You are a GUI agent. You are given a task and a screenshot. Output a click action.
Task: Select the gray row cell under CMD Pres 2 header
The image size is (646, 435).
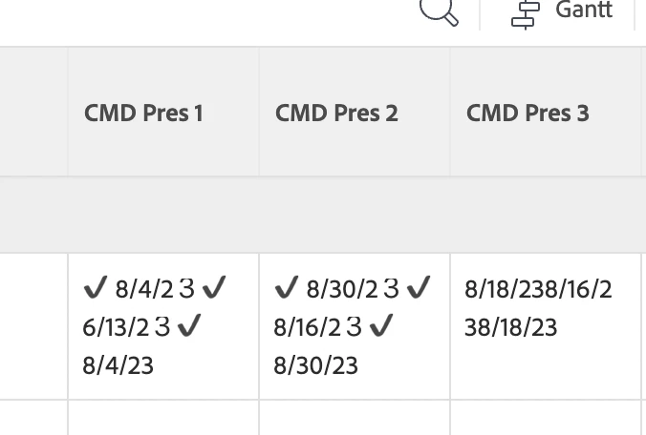355,215
